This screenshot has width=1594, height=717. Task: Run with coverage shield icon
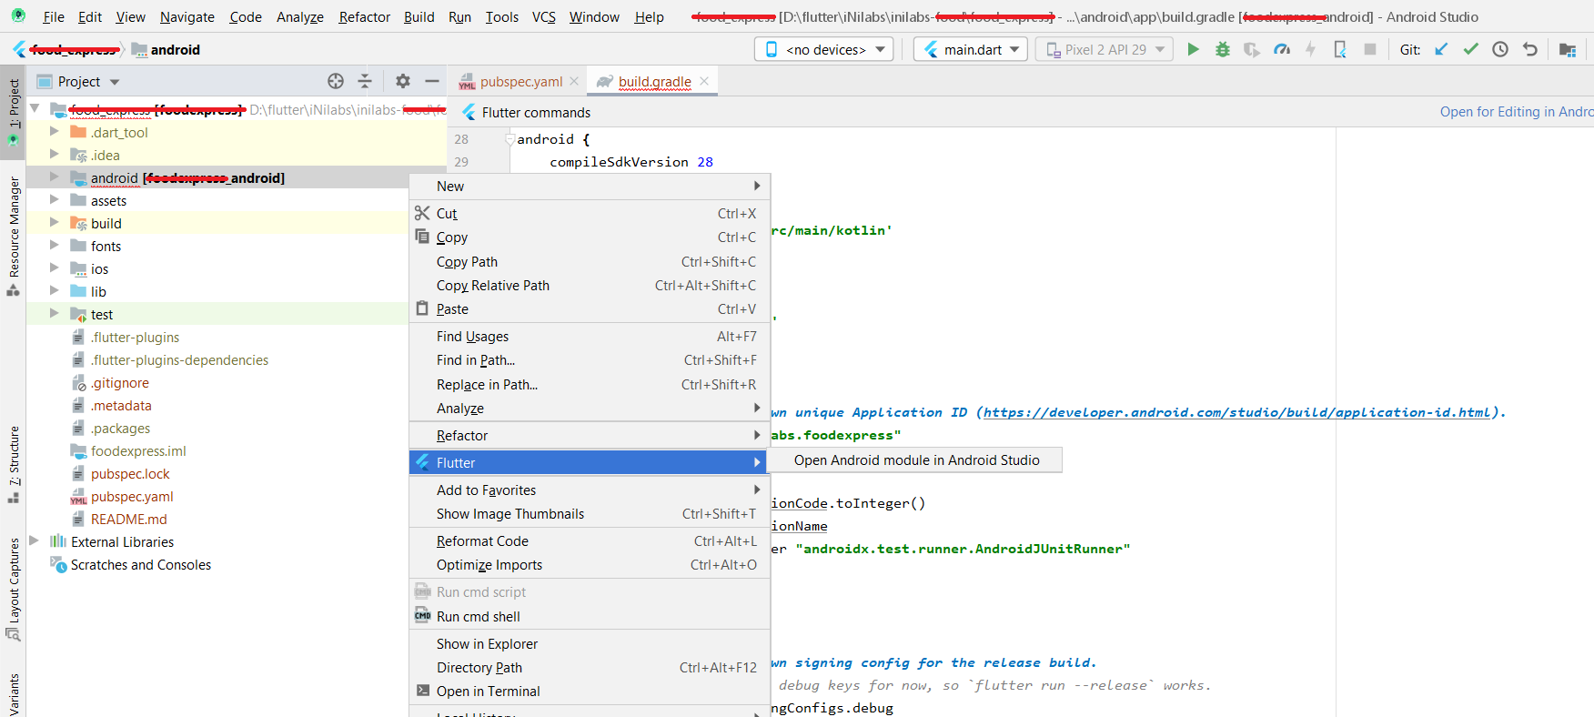pos(1252,49)
